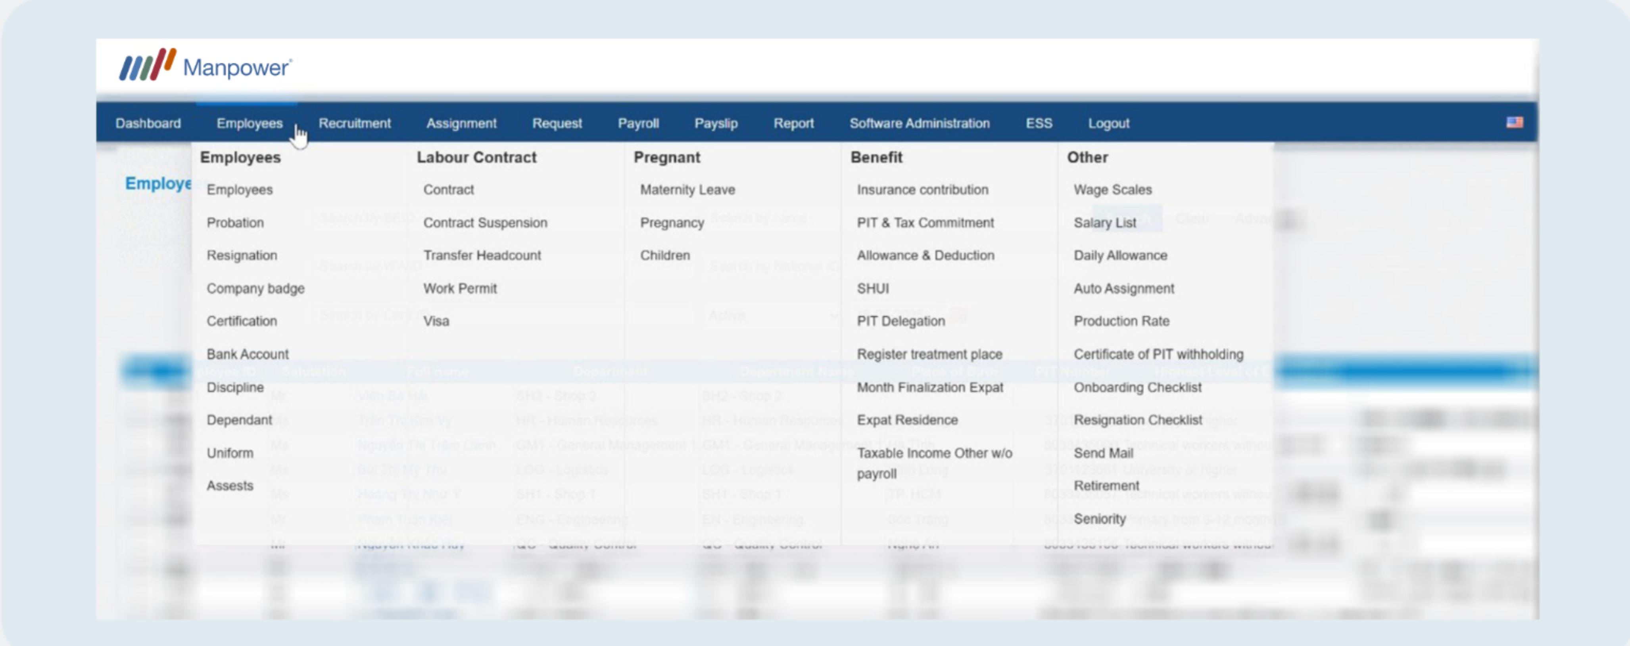
Task: Open Certificate of PIT withholding entry
Action: [x=1158, y=354]
